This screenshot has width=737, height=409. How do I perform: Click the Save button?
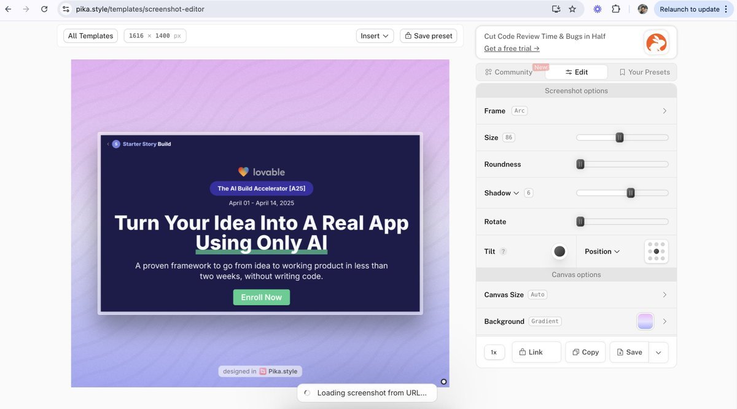point(629,353)
